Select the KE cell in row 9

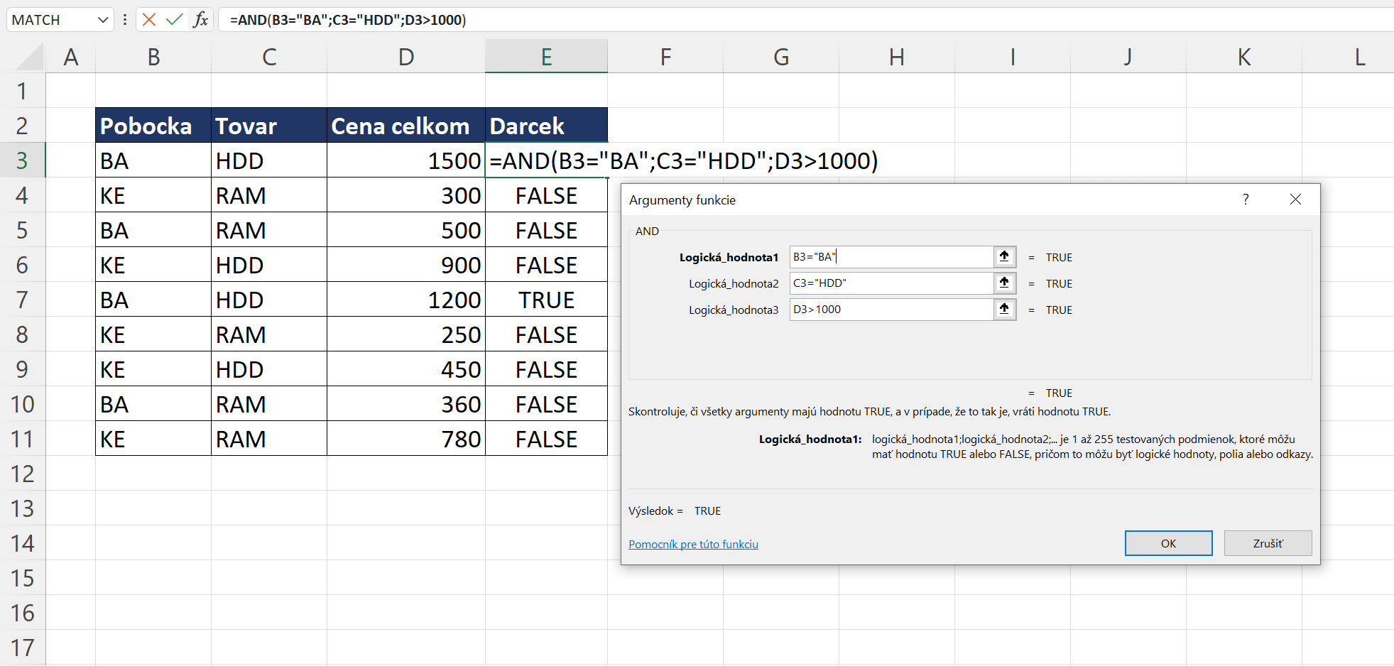(x=153, y=369)
